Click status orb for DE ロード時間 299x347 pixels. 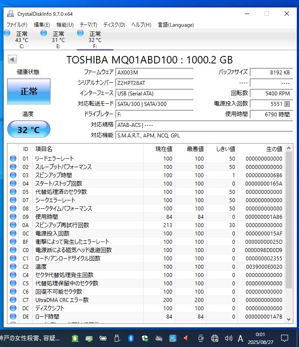click(13, 316)
